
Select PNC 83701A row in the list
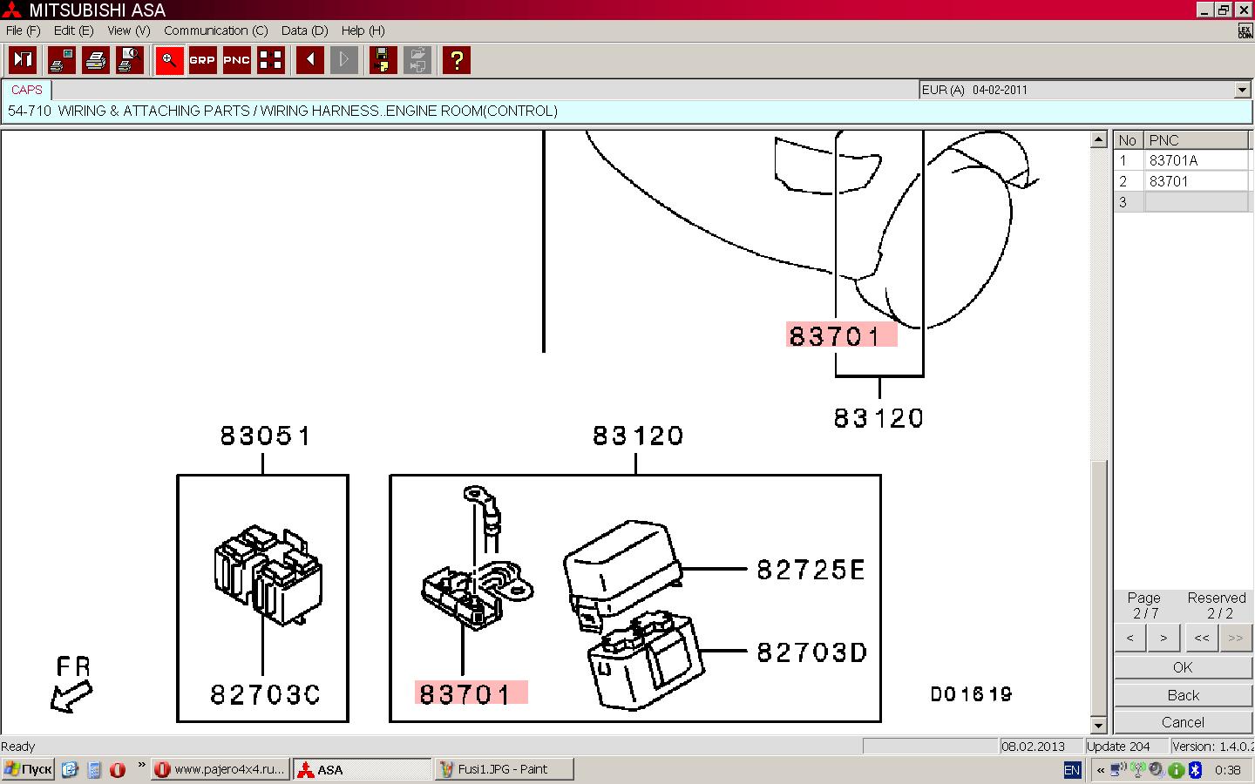pos(1173,160)
